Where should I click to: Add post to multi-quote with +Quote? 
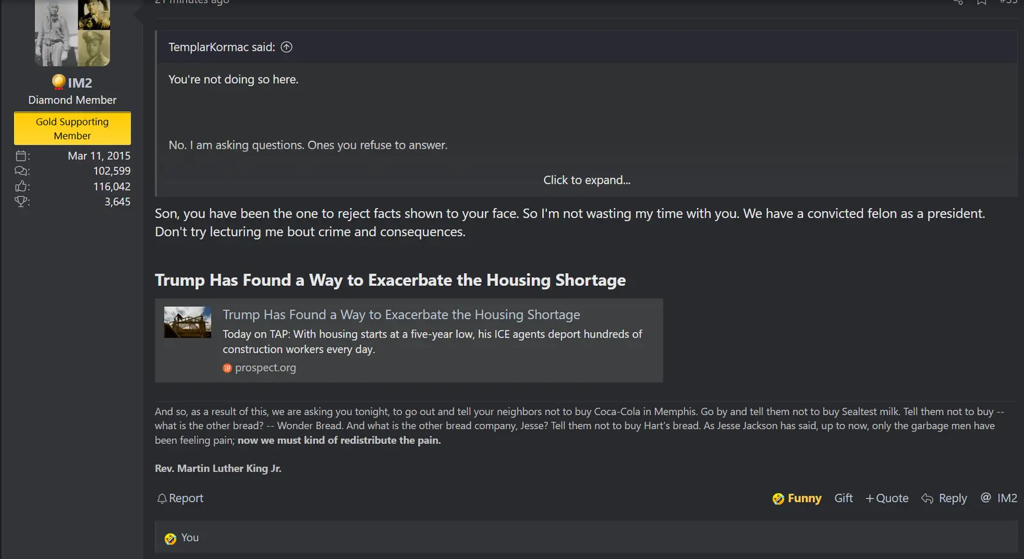887,498
